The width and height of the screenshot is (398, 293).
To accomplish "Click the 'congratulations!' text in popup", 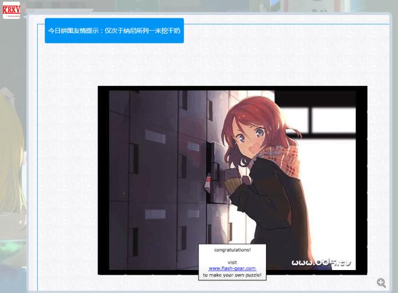I will pyautogui.click(x=232, y=250).
